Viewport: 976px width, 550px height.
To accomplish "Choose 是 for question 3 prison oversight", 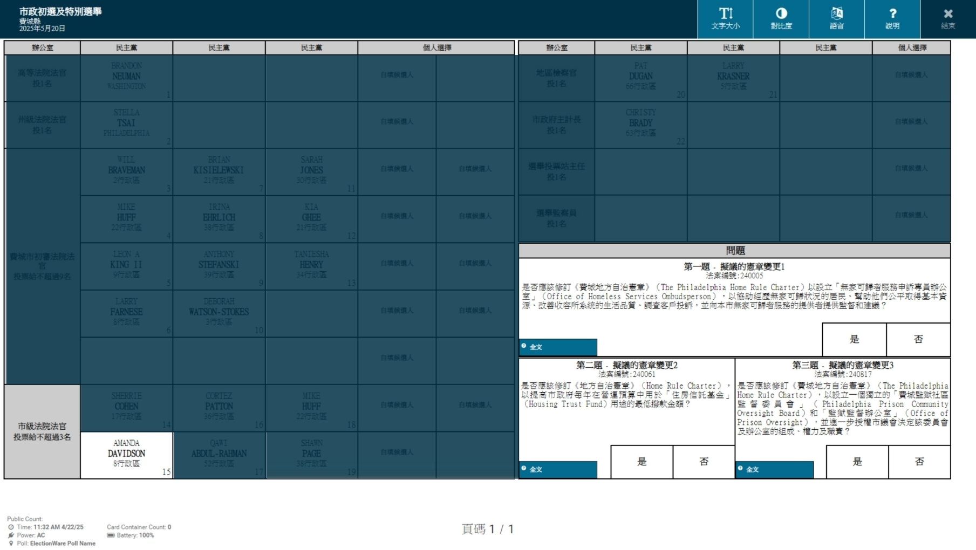I will tap(857, 462).
